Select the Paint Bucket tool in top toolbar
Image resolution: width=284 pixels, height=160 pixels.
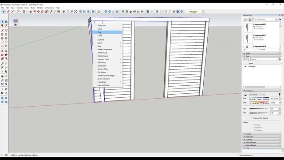[59, 12]
